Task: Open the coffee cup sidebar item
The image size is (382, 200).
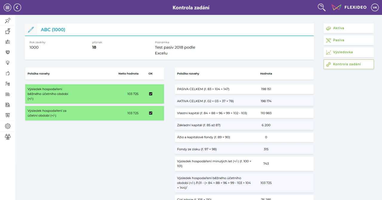Action: coord(8,31)
